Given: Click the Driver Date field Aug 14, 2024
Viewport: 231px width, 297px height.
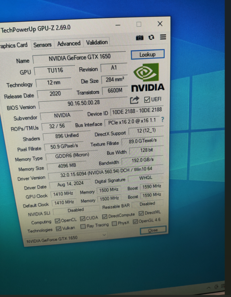Looking at the screenshot, I should tap(70, 184).
